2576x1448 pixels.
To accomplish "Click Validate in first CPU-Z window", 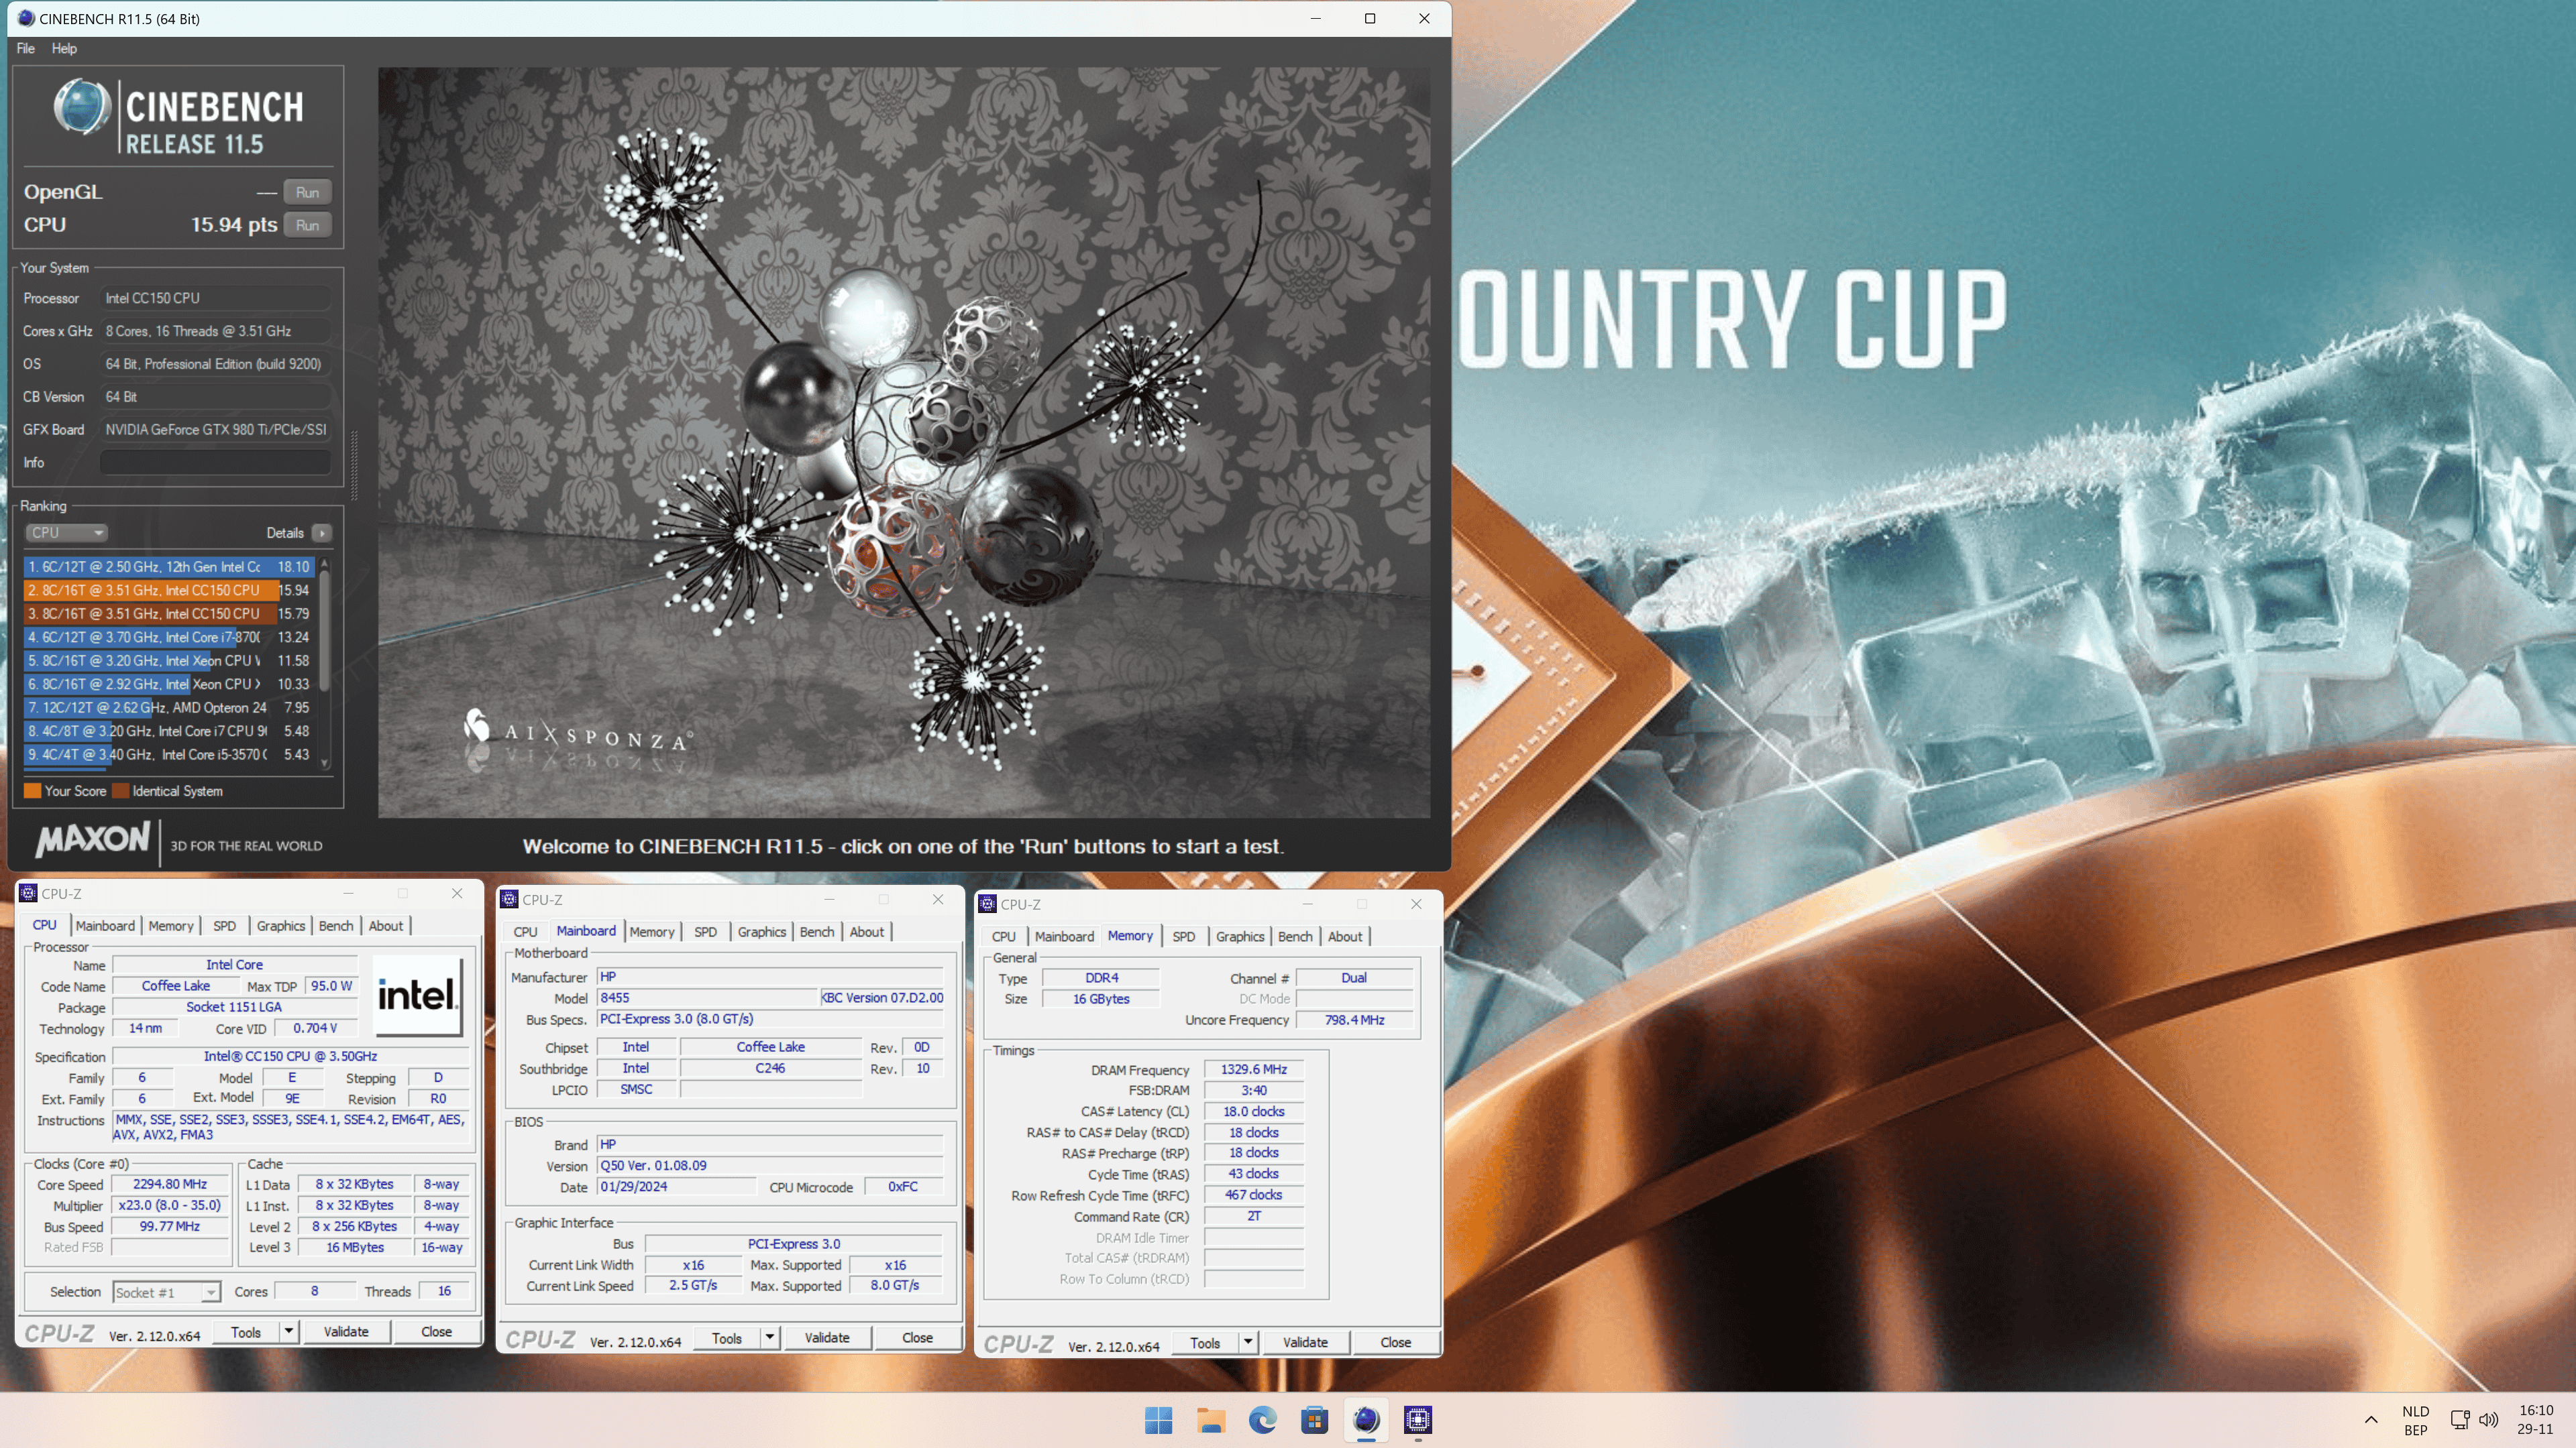I will click(x=346, y=1332).
